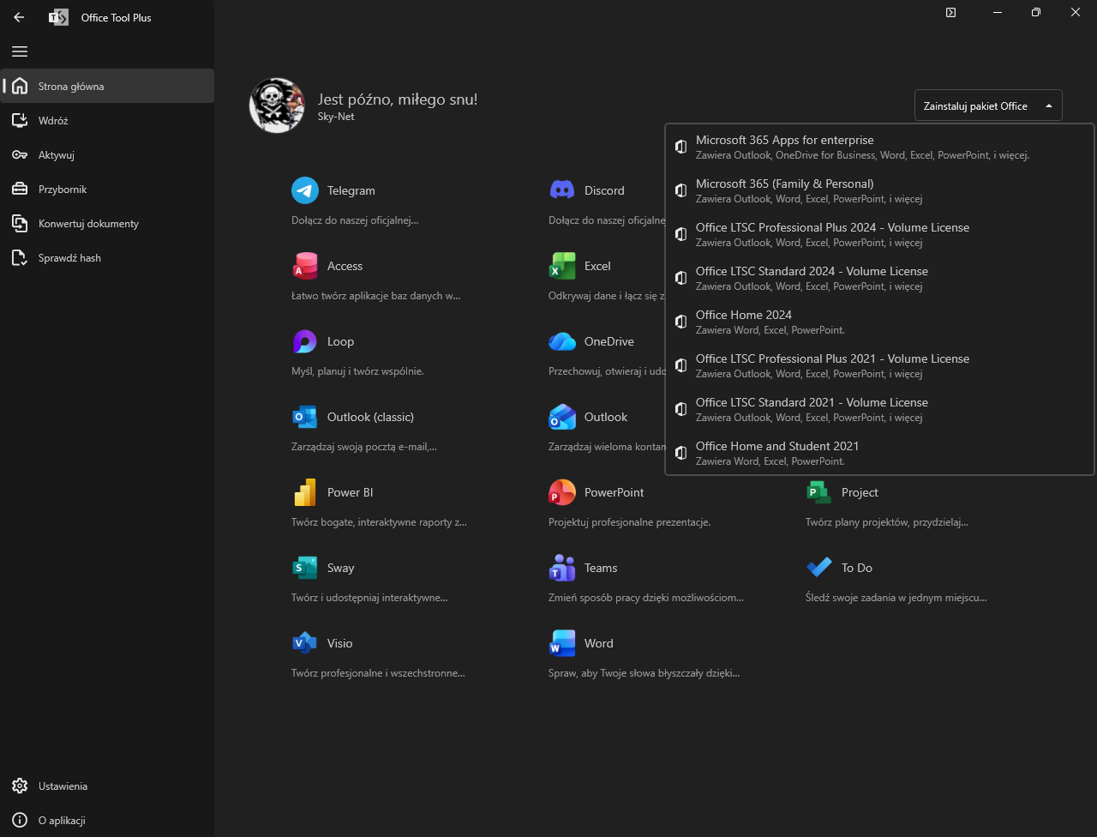This screenshot has height=837, width=1097.
Task: Click the Visio app icon
Action: pyautogui.click(x=305, y=643)
